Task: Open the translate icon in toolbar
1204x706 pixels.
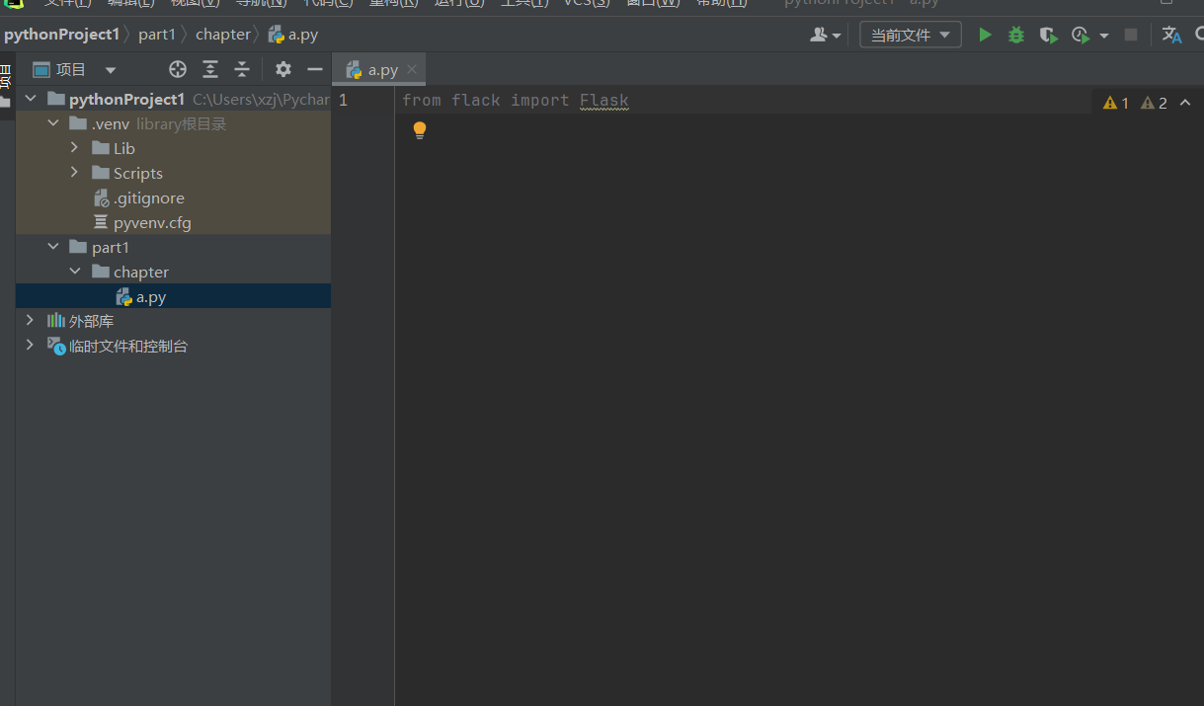Action: (1171, 35)
